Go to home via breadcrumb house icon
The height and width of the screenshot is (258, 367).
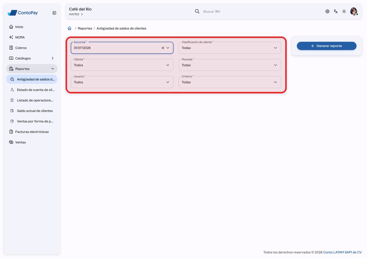click(69, 28)
